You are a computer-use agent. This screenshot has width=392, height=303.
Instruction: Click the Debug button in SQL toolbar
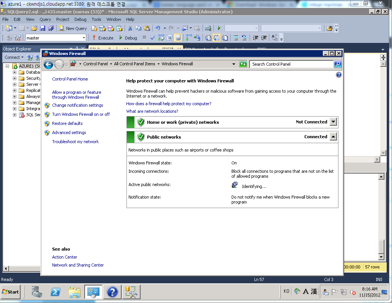click(128, 38)
